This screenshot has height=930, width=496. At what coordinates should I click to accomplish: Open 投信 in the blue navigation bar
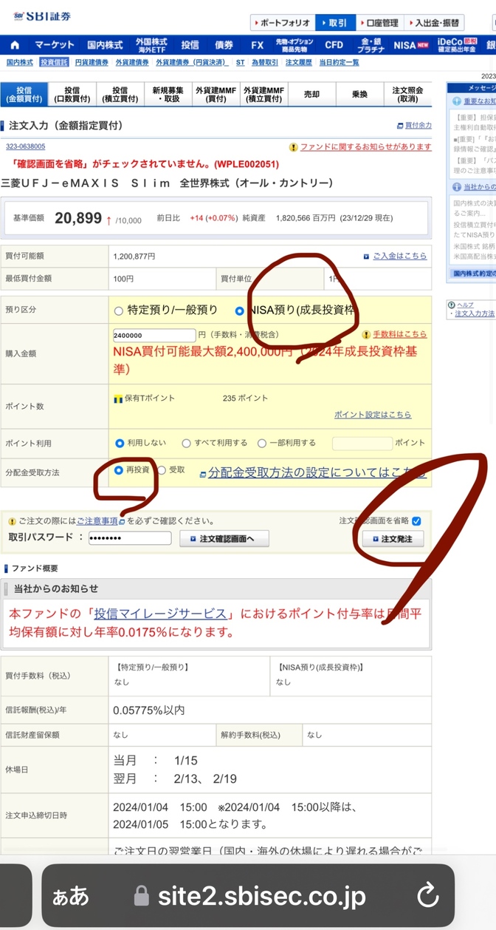[x=190, y=45]
